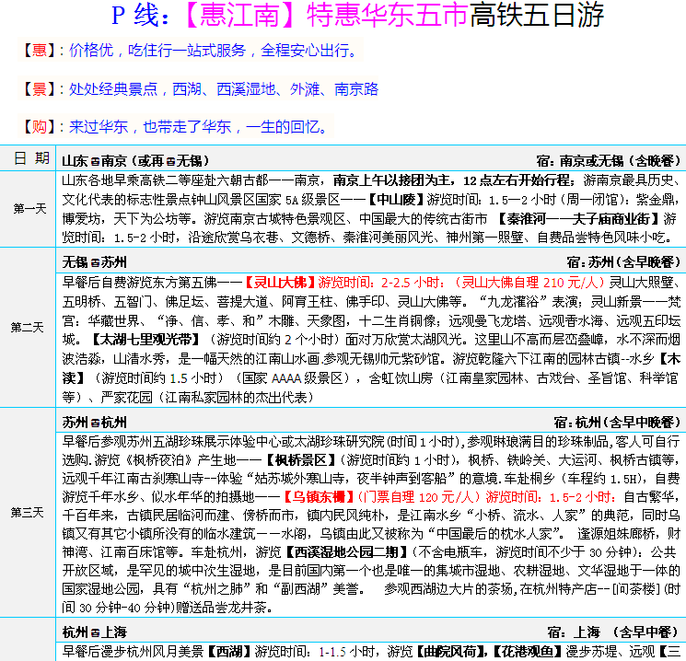Click the train icon between 杭州 and 上海
This screenshot has width=686, height=661.
95,632
